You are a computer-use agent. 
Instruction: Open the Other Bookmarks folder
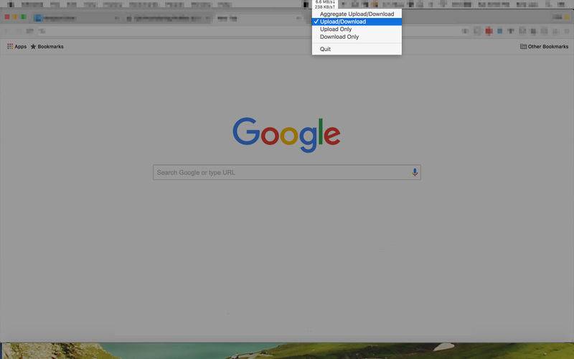pyautogui.click(x=544, y=47)
